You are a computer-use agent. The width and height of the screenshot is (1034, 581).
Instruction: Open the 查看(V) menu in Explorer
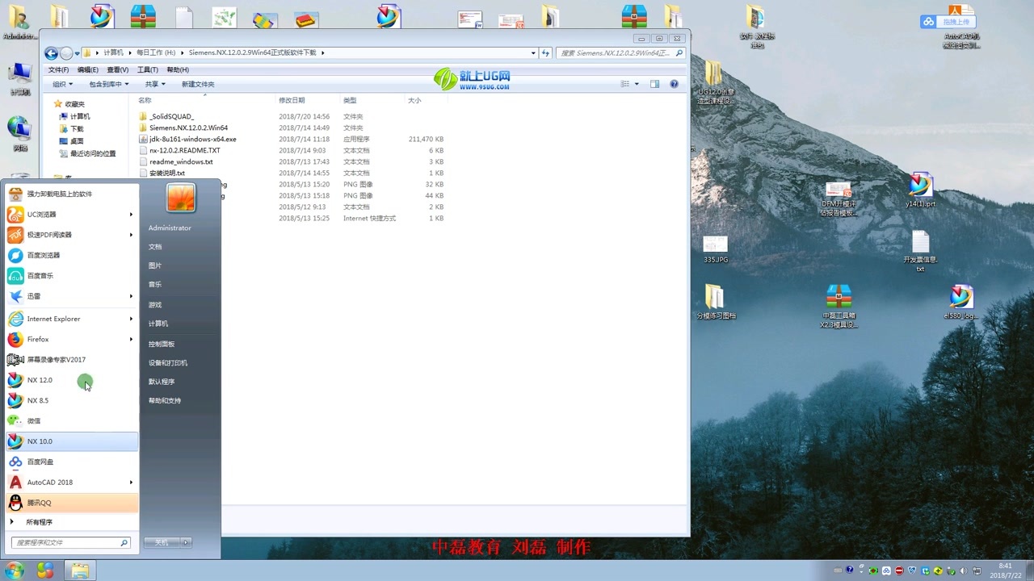coord(118,70)
